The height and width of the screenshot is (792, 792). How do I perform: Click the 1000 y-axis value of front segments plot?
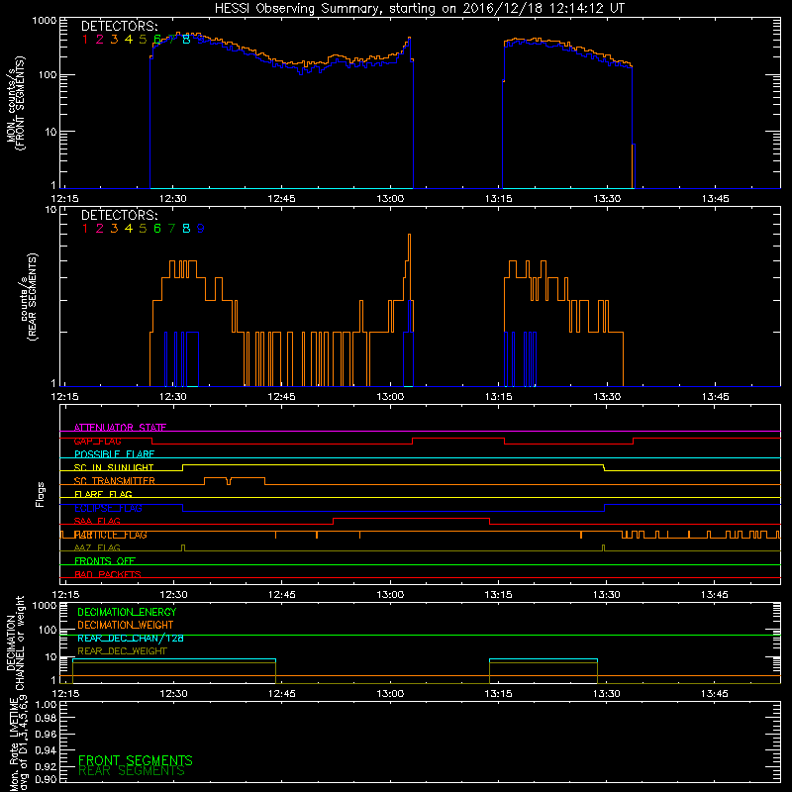(x=45, y=21)
